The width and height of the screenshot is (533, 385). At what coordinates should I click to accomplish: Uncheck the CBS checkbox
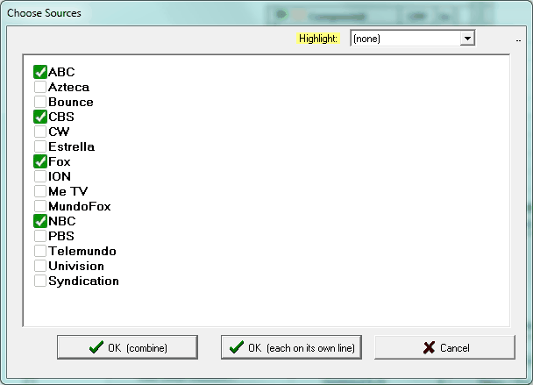tap(40, 117)
